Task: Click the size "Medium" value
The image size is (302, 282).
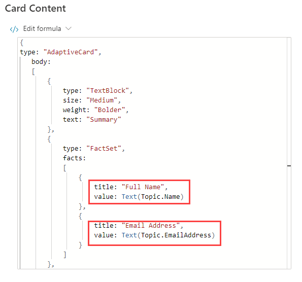Action: pos(102,100)
